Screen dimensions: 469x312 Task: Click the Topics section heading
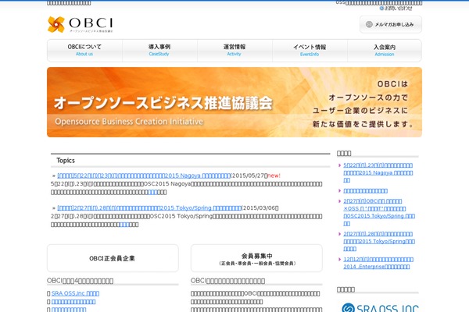[66, 161]
